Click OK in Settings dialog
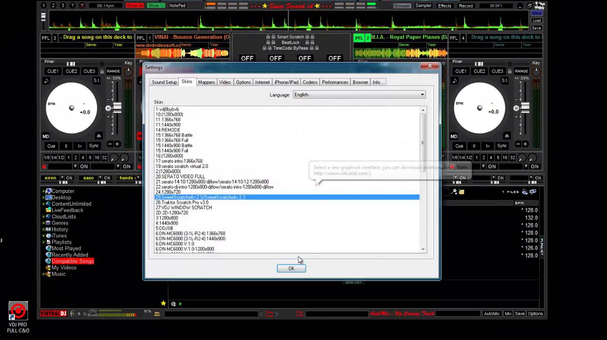This screenshot has height=340, width=607. [x=291, y=268]
